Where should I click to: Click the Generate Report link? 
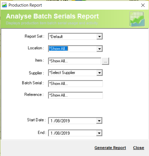[x=110, y=148]
